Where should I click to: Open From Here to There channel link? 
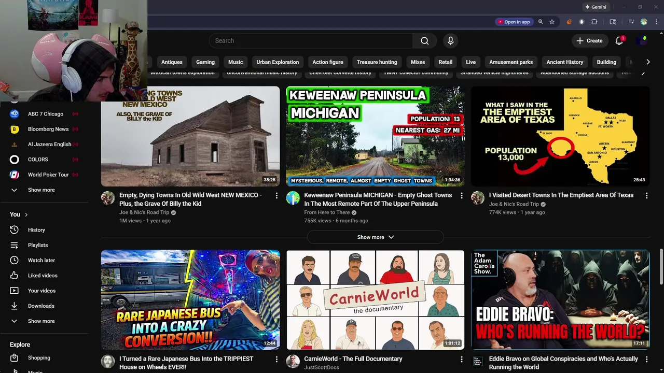(327, 212)
